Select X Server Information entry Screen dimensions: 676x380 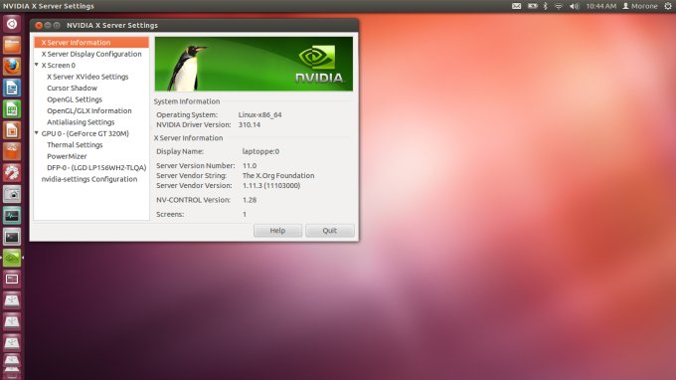(x=91, y=42)
